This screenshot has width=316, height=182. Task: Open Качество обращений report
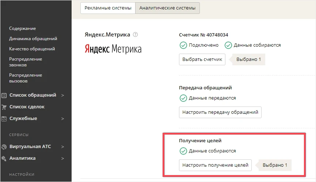(32, 49)
